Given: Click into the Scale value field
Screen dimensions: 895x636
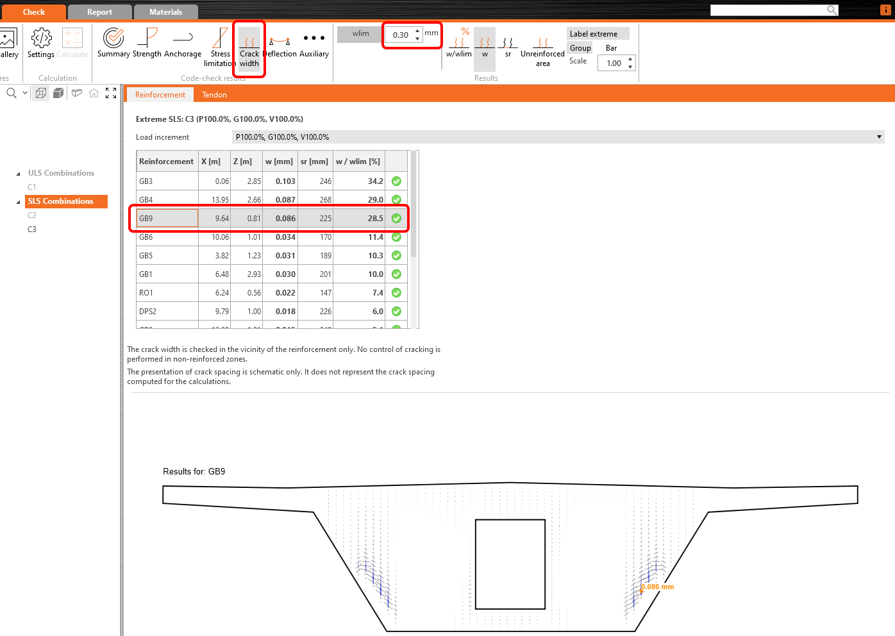Looking at the screenshot, I should [x=612, y=63].
